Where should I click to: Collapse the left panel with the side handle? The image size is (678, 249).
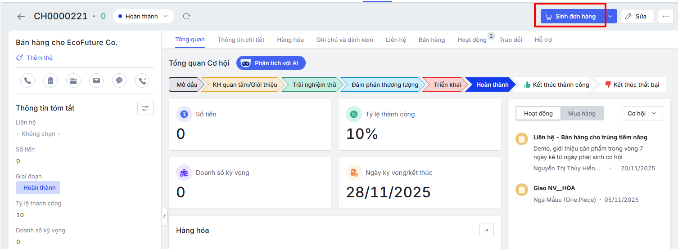tap(164, 216)
